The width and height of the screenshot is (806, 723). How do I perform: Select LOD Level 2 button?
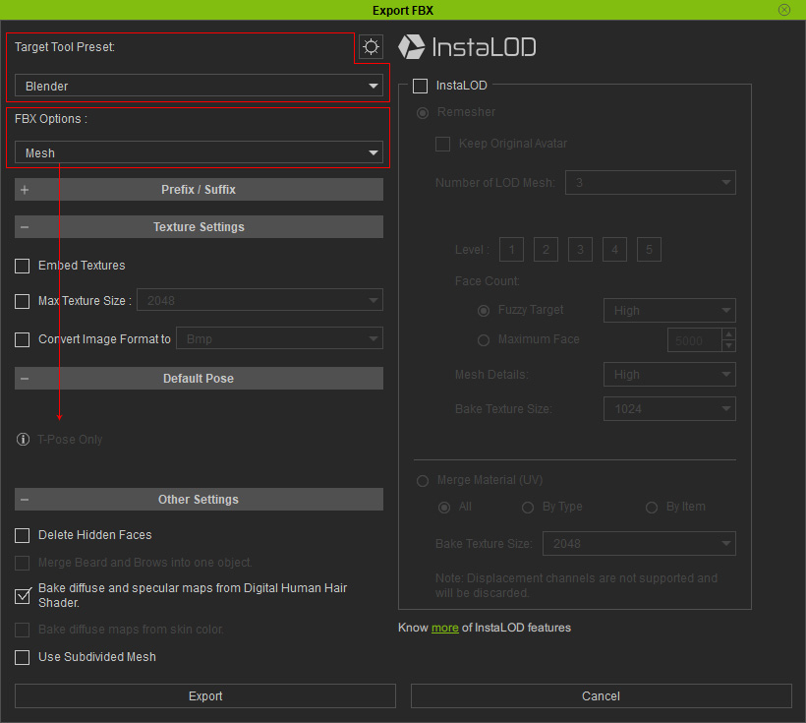(x=546, y=250)
